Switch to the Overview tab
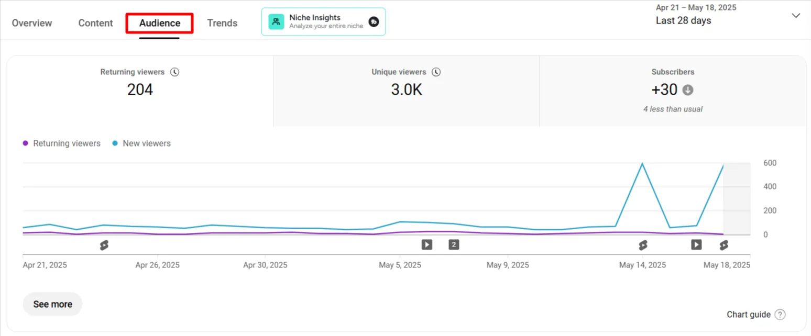Screen dimensions: 811x336 pos(32,23)
